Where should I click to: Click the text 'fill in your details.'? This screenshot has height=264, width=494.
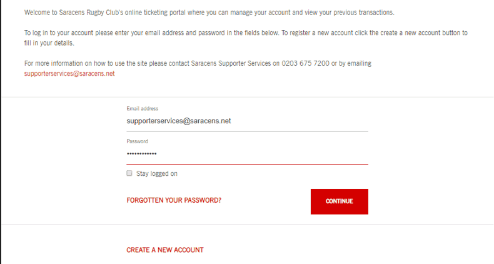pos(49,43)
